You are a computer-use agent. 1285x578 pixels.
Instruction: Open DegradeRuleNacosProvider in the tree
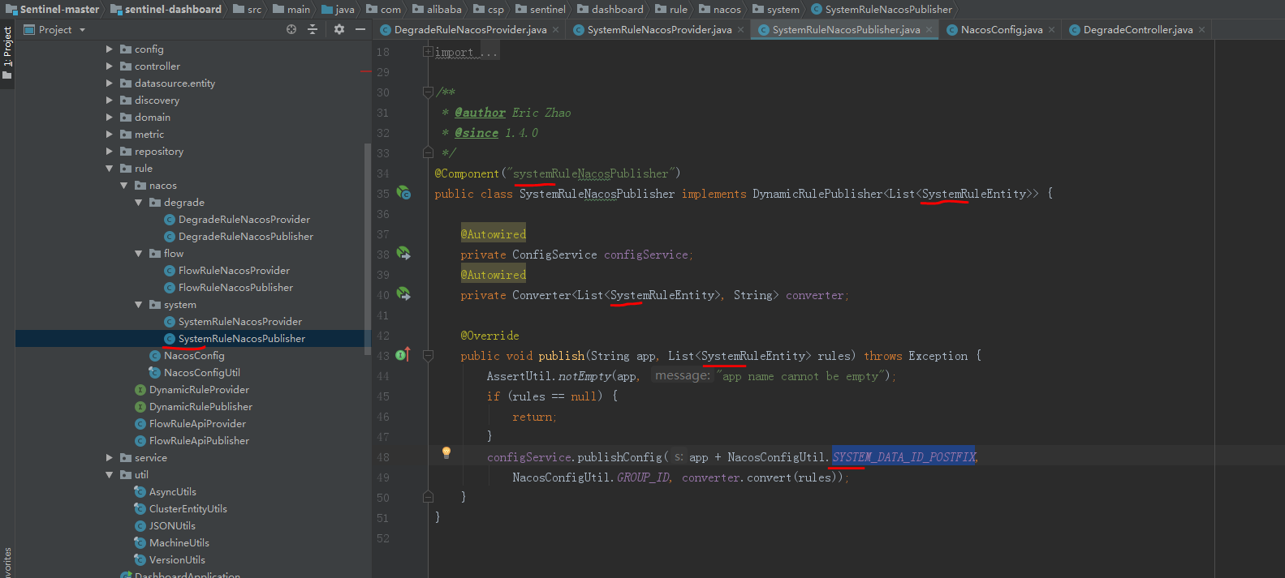click(236, 220)
